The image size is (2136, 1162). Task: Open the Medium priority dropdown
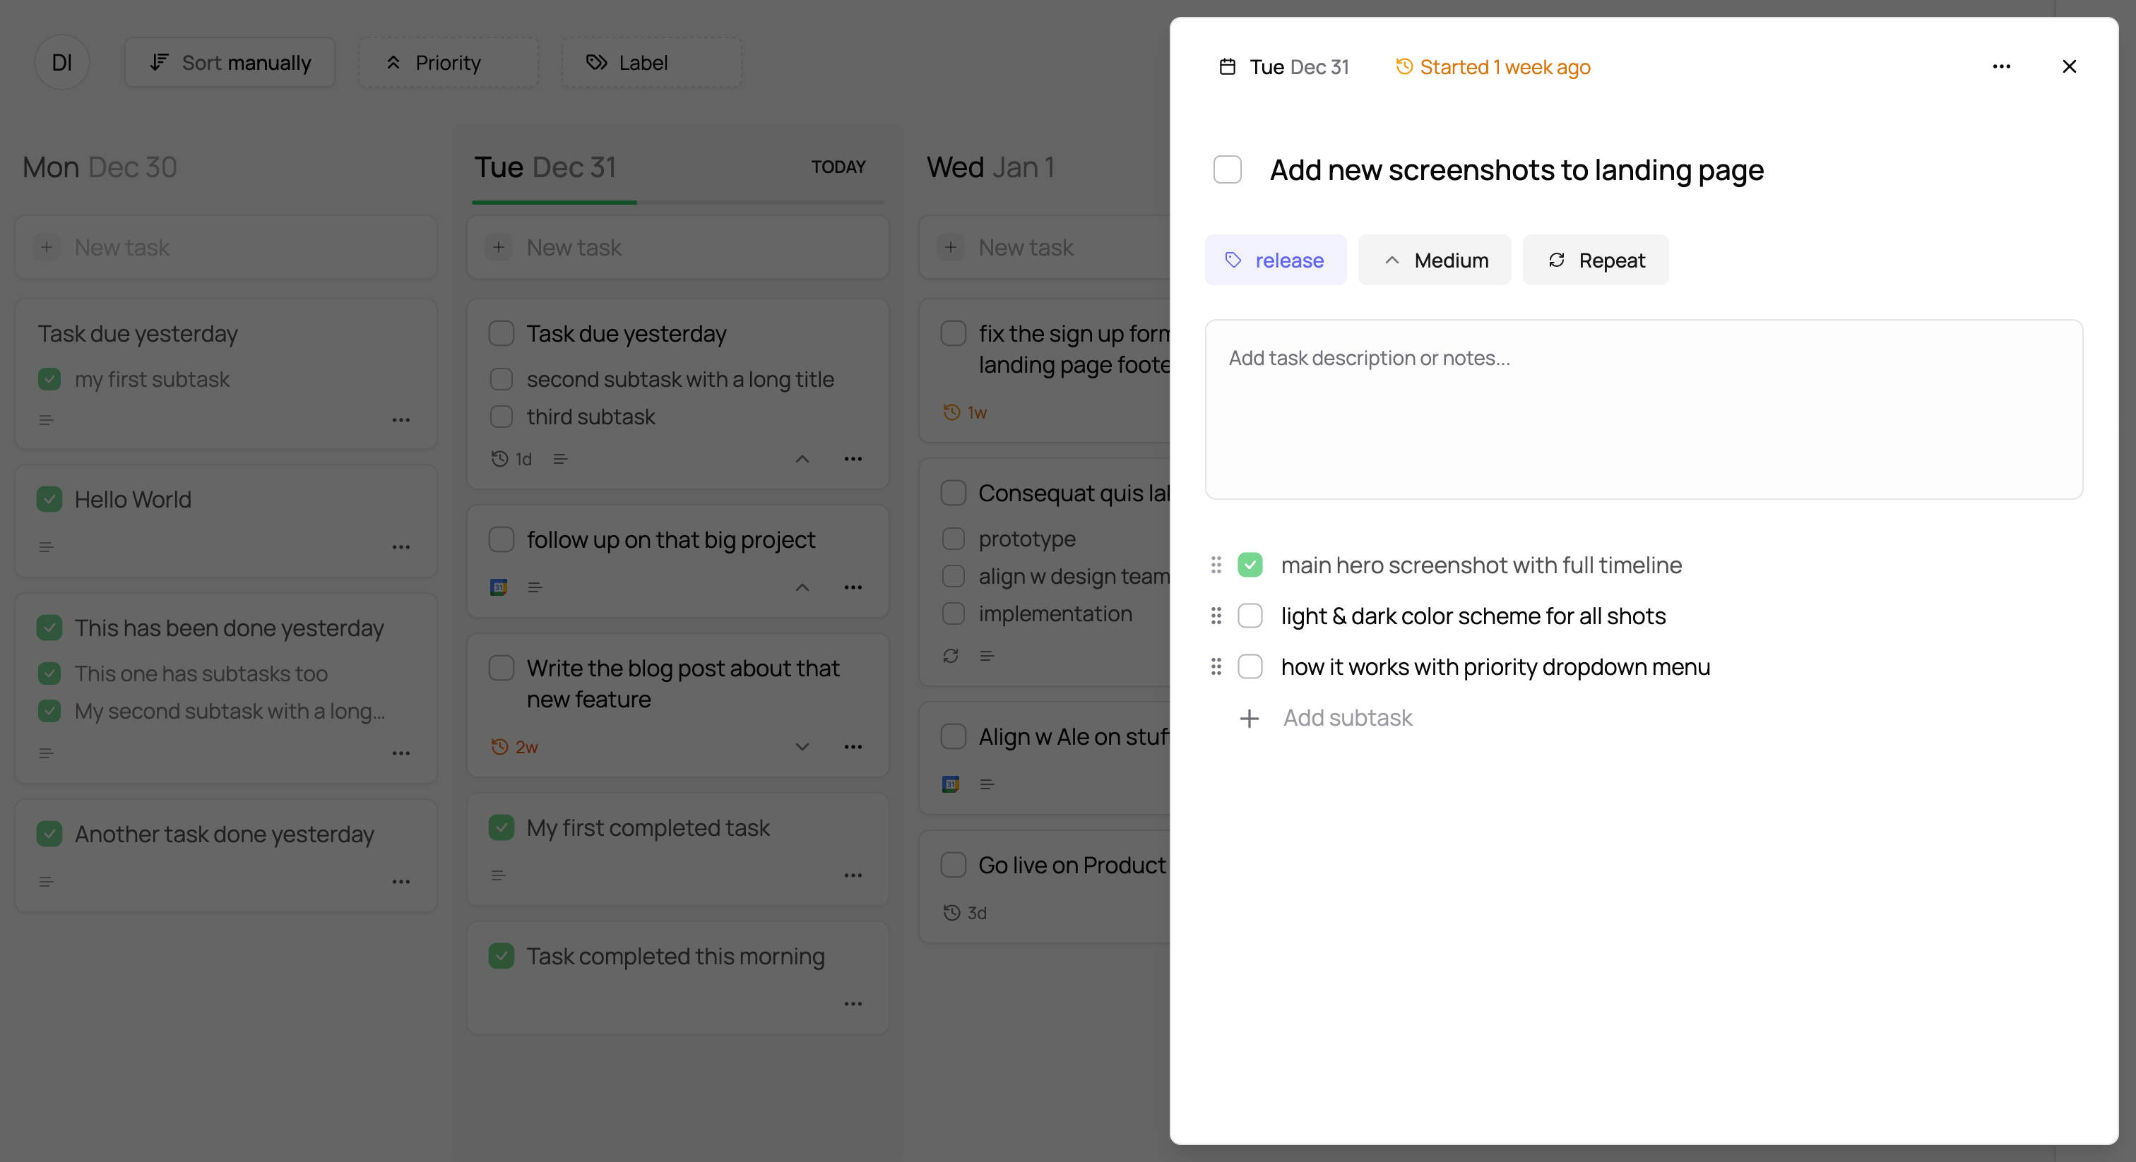[1434, 260]
